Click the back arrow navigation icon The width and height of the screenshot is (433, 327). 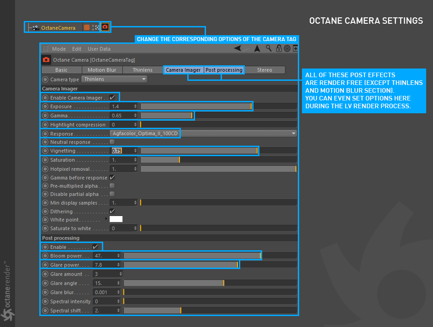coord(237,48)
